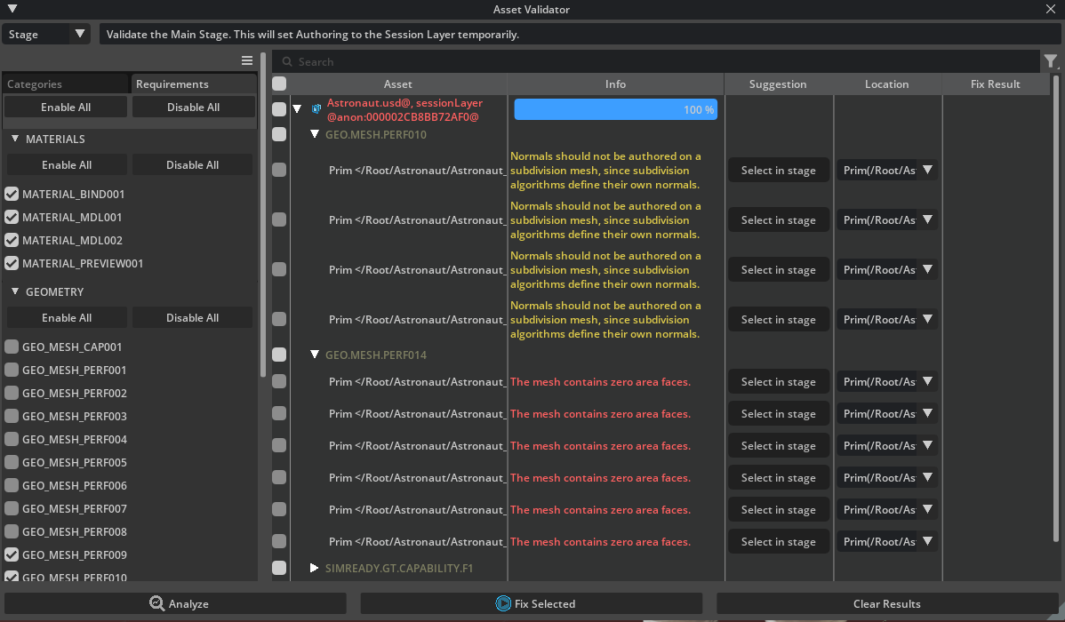Click top Disable All button

(x=194, y=108)
